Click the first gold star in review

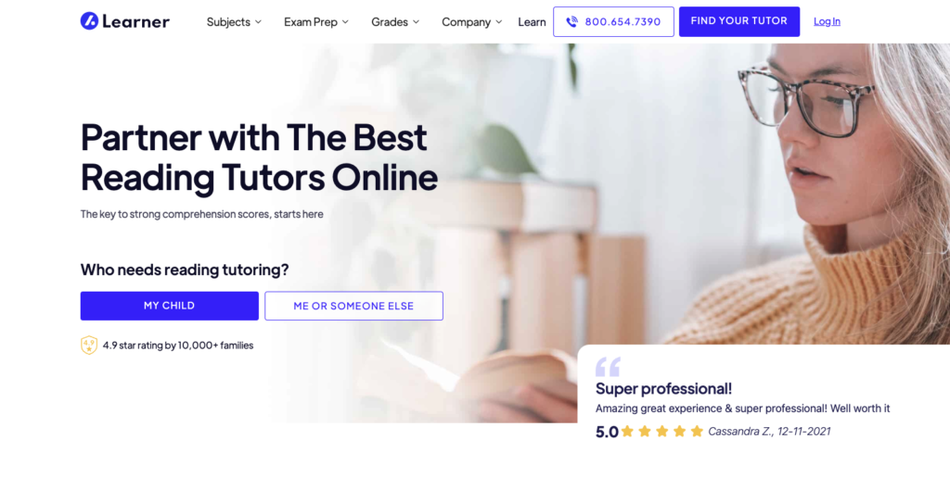pos(627,432)
